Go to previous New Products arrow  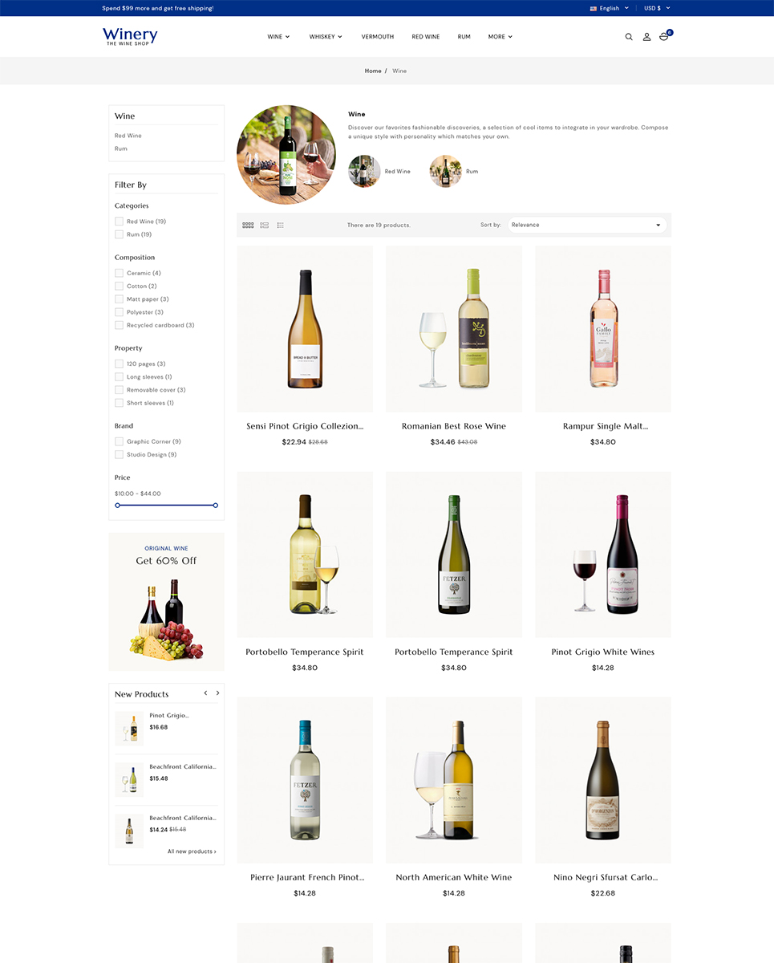click(205, 693)
